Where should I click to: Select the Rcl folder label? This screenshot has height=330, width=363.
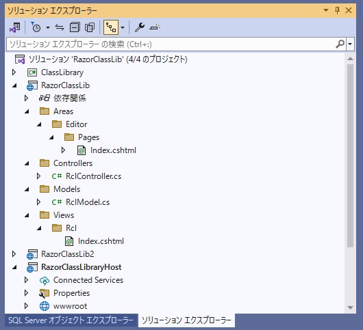pyautogui.click(x=71, y=228)
